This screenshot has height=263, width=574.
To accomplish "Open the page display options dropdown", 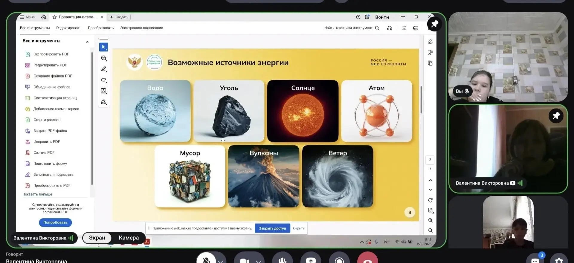I will (x=430, y=210).
